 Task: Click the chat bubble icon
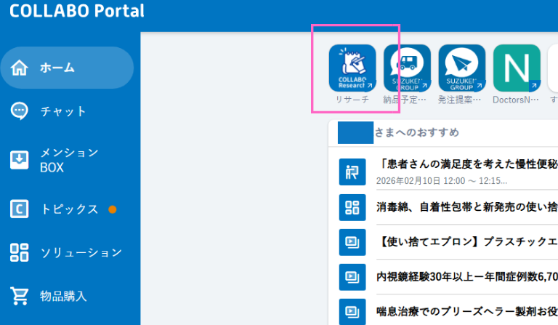[x=20, y=111]
